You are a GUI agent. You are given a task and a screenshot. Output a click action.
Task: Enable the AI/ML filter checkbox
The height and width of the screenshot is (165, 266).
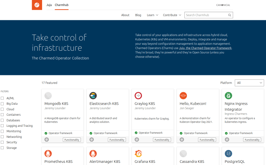(x=2, y=98)
